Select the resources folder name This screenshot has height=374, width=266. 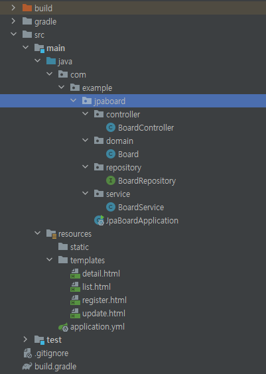[75, 234]
